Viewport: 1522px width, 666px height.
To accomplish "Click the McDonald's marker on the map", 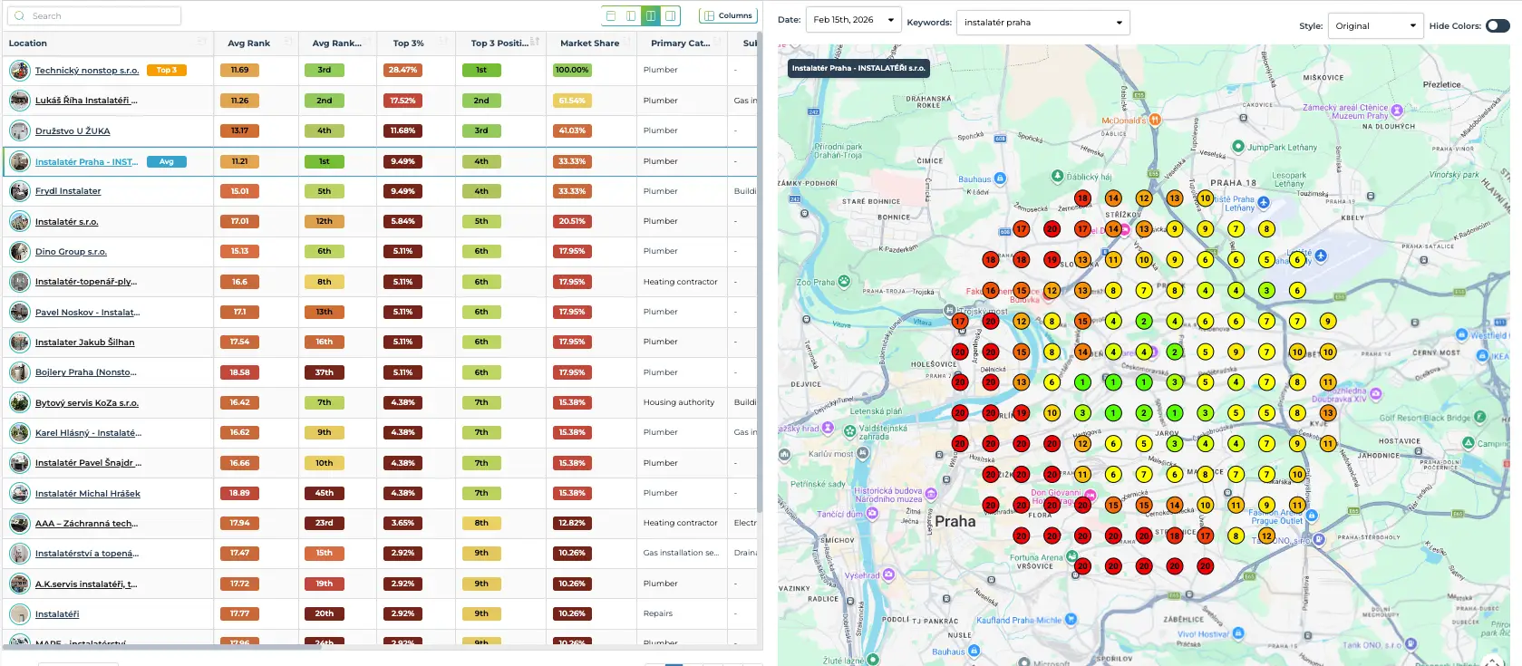I will (x=1155, y=120).
